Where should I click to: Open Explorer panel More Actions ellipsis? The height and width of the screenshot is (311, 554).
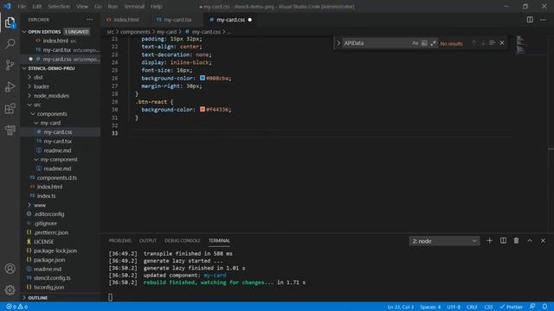point(90,20)
